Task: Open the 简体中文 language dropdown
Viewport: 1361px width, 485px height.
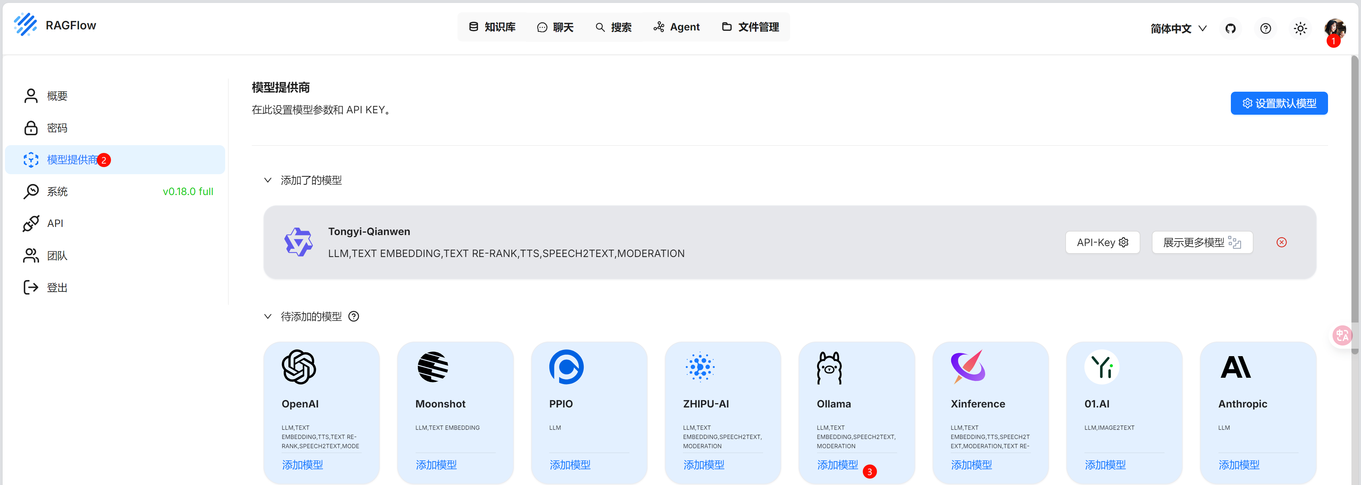Action: coord(1178,28)
